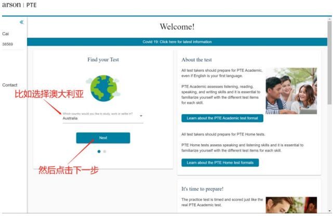Click the text about PTE Home tests assess speaking
Viewport: 334px width, 216px height.
[243, 148]
